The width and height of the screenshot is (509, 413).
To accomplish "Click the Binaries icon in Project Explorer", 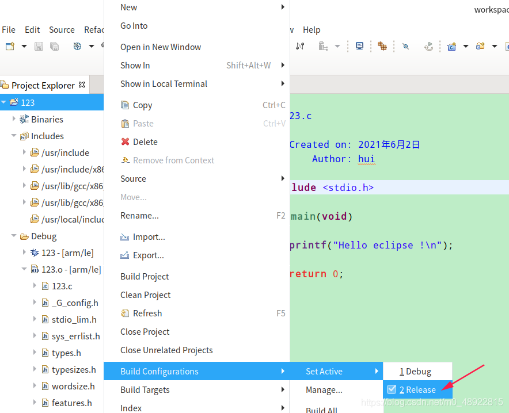I will pos(24,119).
